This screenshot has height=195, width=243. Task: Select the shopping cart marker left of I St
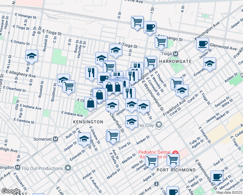pos(137,22)
